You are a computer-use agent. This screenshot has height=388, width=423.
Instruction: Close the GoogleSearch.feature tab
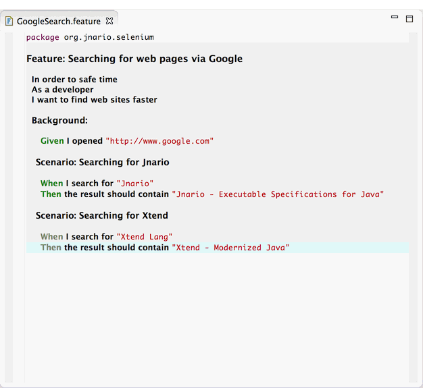[109, 21]
